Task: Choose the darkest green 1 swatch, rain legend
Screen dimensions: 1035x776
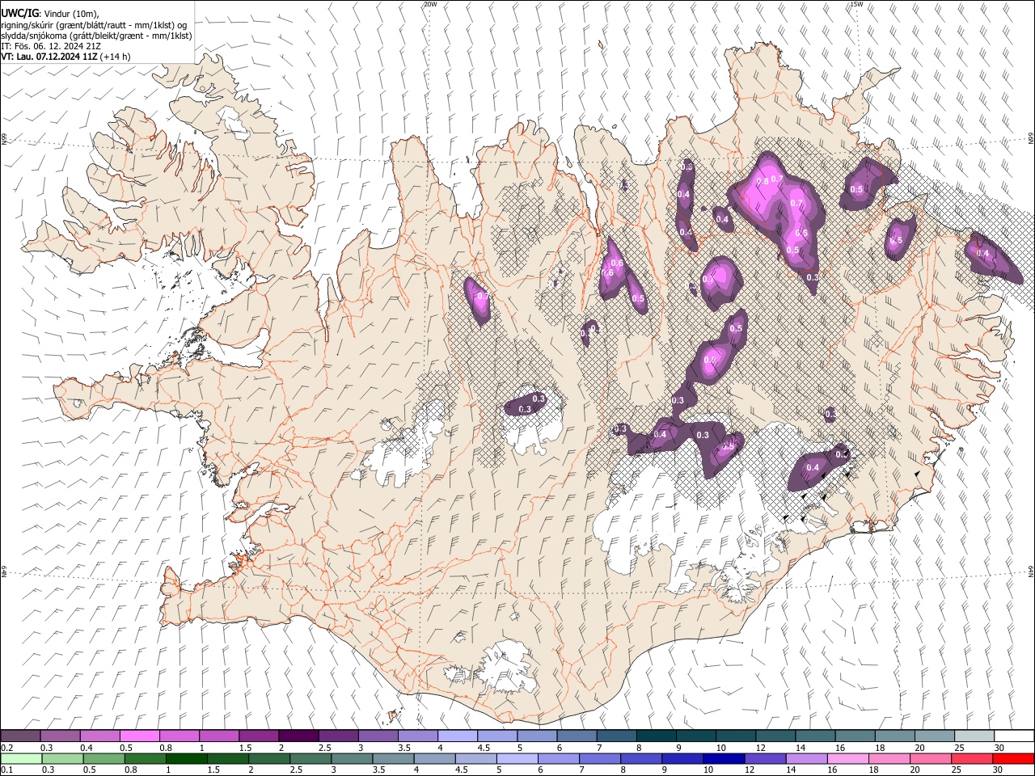Action: tap(186, 759)
